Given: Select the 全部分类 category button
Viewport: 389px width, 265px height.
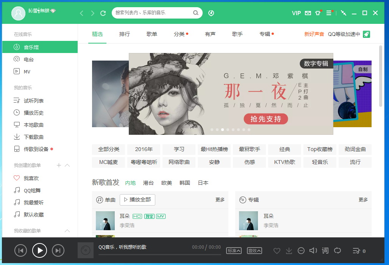Looking at the screenshot, I should coord(109,149).
